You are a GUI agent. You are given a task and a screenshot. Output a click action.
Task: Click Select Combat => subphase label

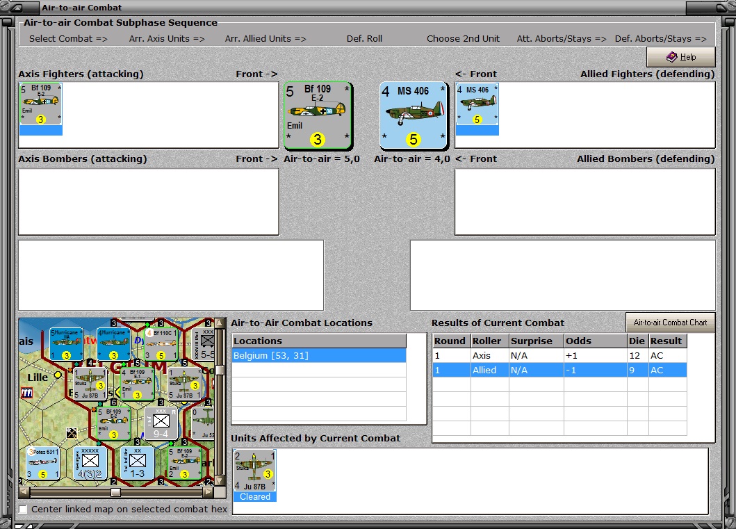click(x=69, y=38)
